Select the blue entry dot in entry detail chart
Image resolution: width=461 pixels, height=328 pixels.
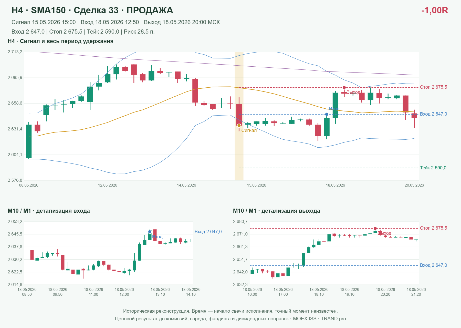click(x=150, y=232)
